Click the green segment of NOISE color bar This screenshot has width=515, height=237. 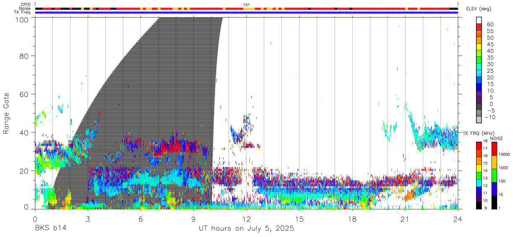coord(494,176)
